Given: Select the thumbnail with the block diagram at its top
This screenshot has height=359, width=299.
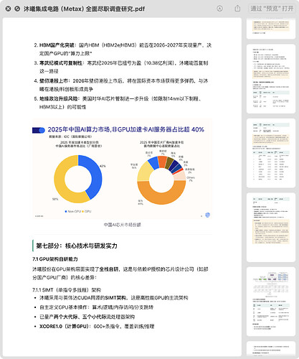Looking at the screenshot, I should (271, 302).
